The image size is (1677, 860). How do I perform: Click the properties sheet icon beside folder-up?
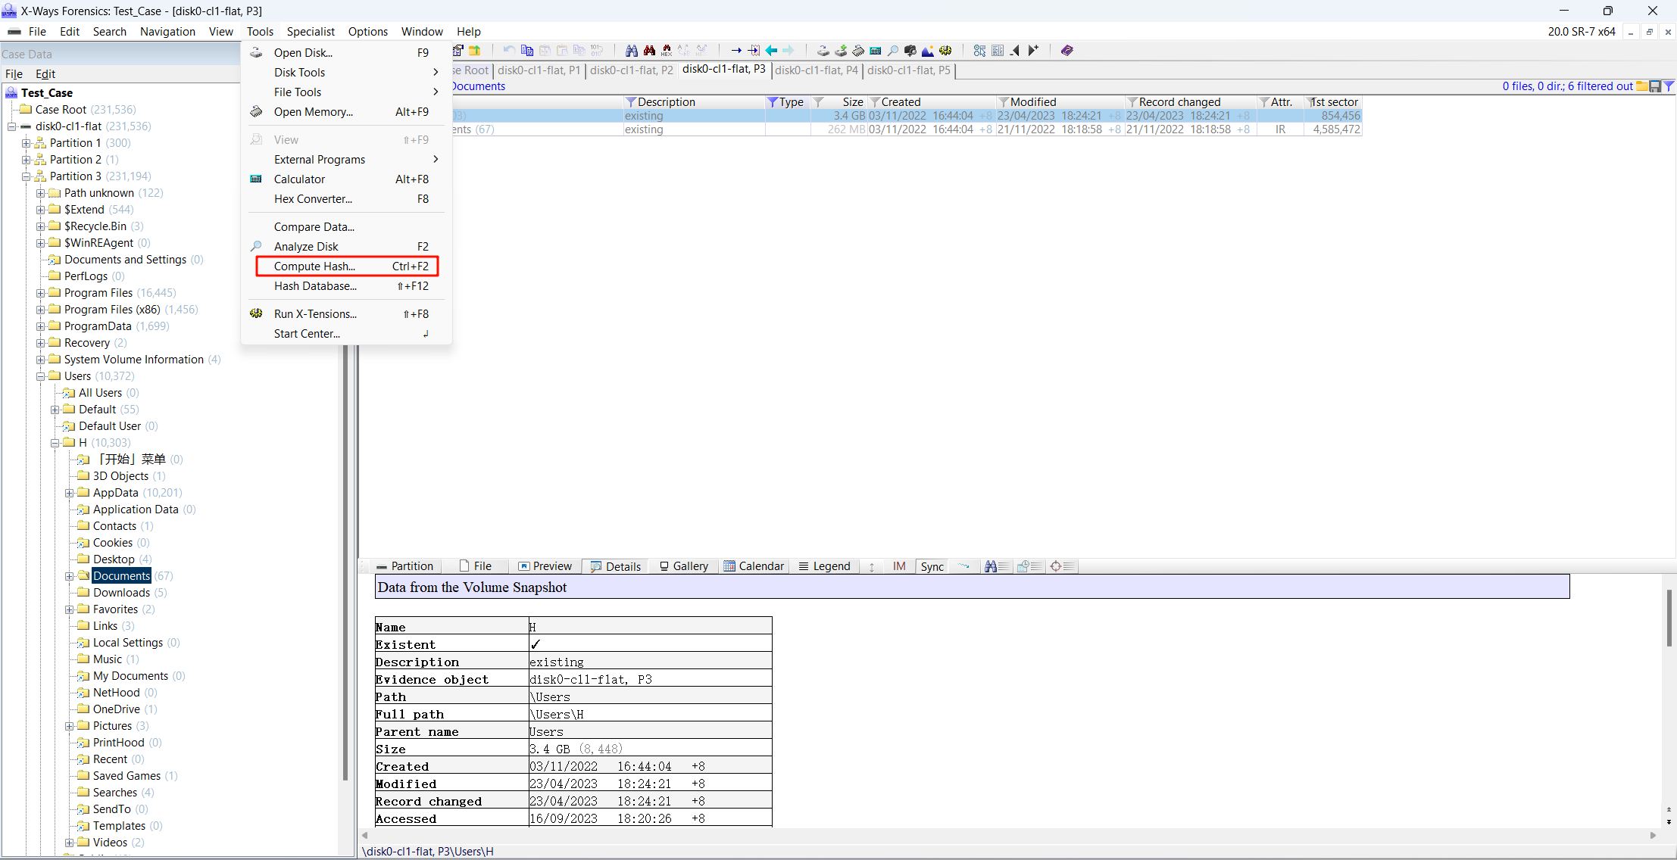(458, 51)
